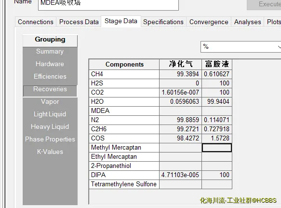Open the Heavy Liquid page
The width and height of the screenshot is (281, 208).
tap(50, 127)
